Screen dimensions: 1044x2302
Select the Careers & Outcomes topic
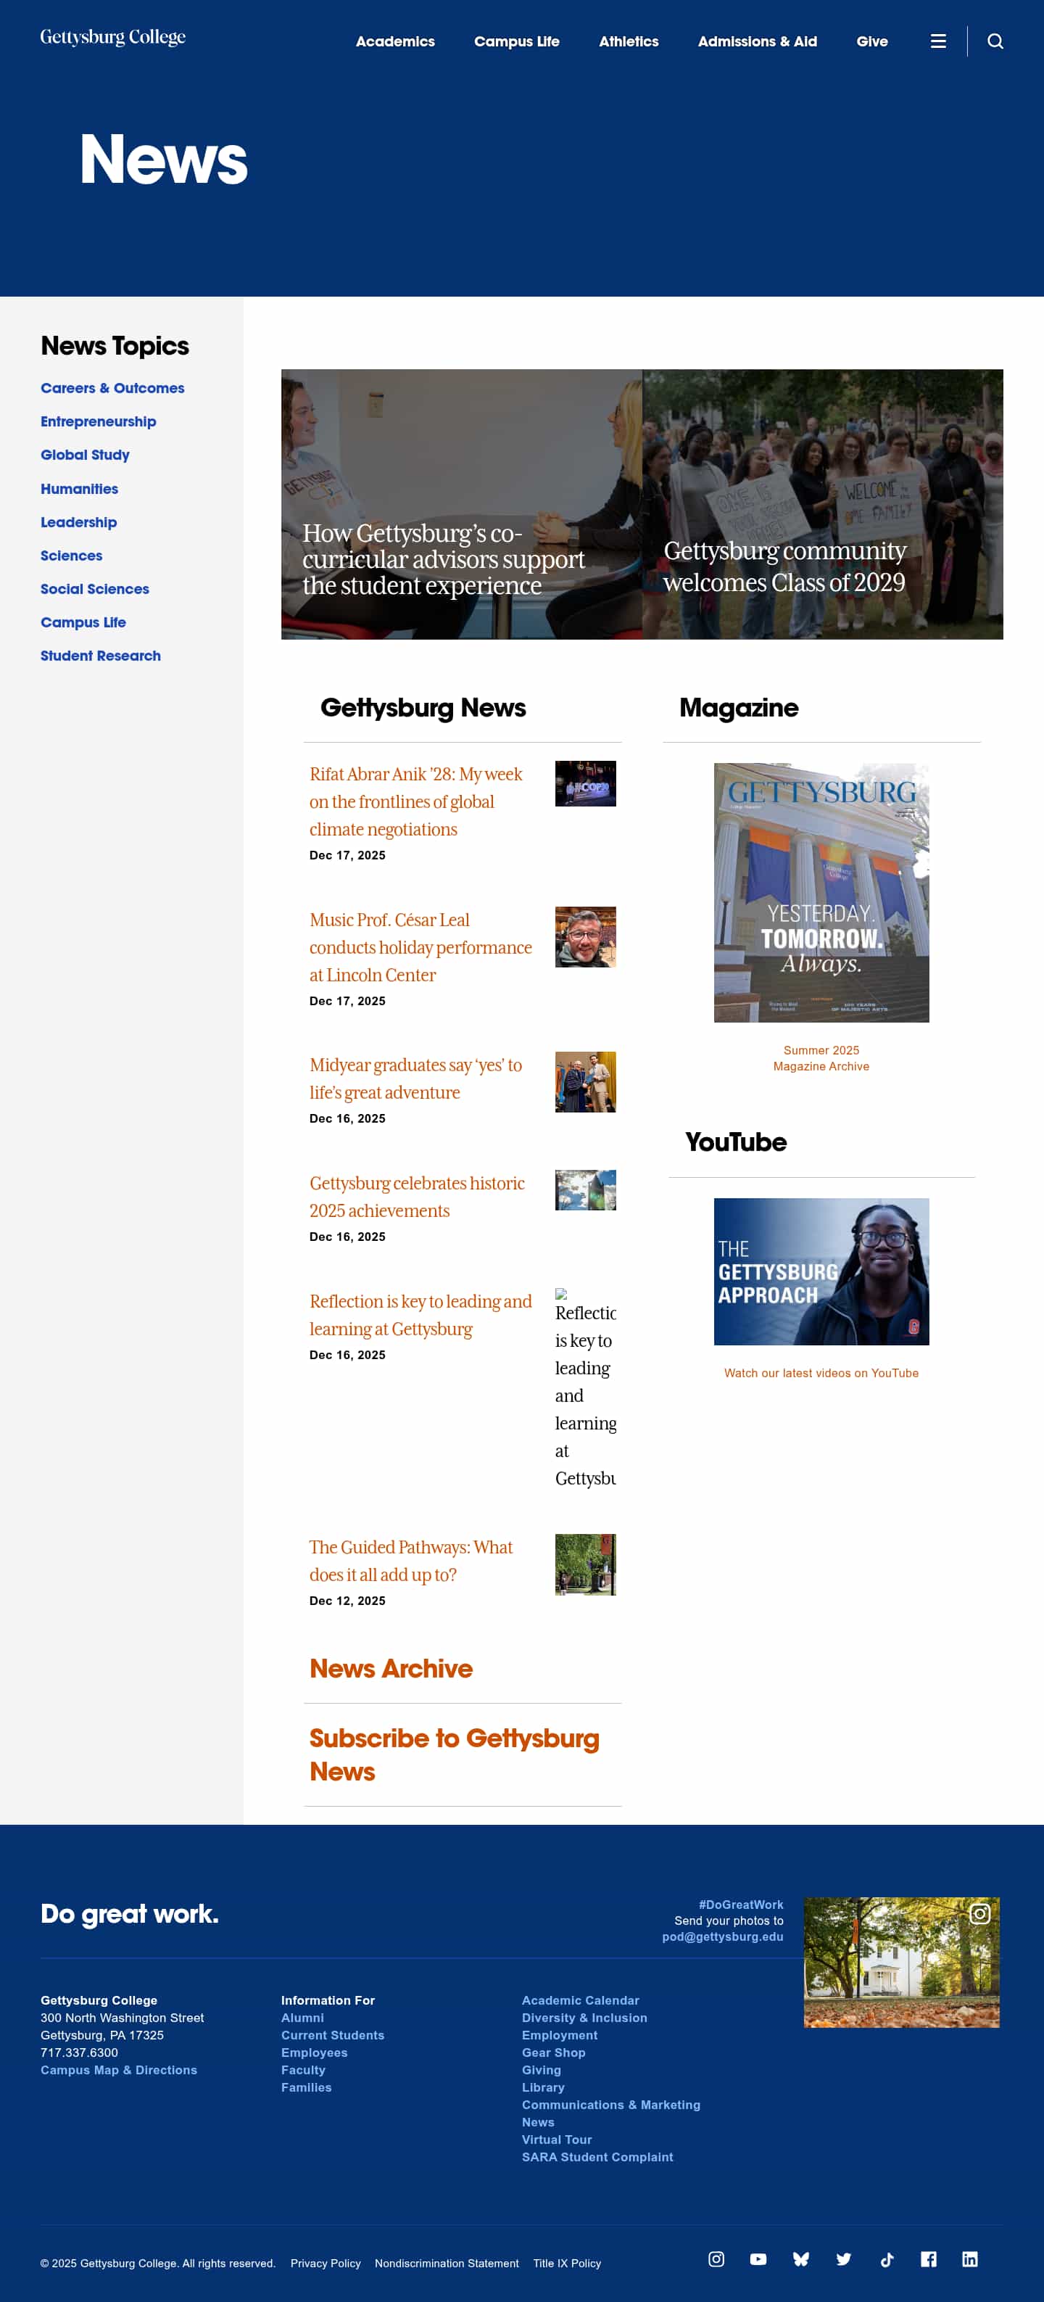112,388
